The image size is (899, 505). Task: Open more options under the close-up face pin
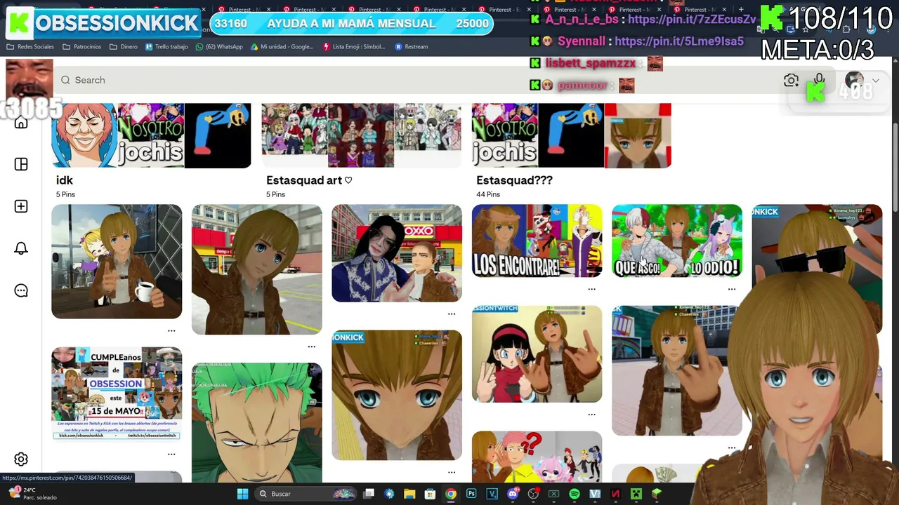pos(452,472)
